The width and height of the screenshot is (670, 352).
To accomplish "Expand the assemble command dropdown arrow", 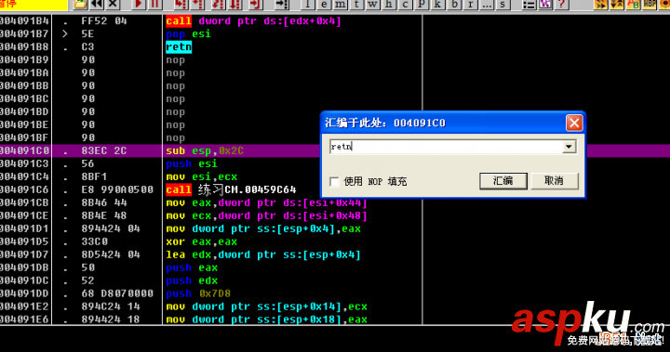I will [x=569, y=147].
